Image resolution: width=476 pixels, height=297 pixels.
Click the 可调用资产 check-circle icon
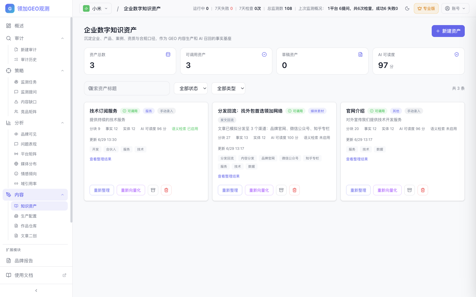click(x=264, y=54)
